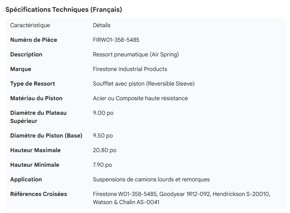Click the part number FIRW01-358-5485 value
290x213 pixels.
(x=116, y=40)
